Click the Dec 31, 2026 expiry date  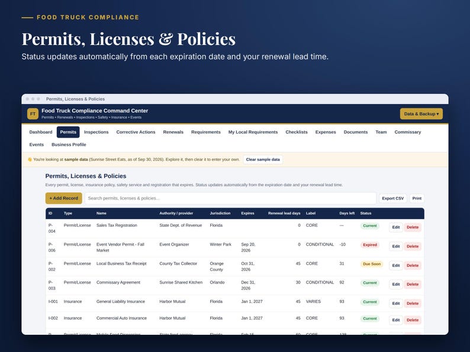pos(247,285)
